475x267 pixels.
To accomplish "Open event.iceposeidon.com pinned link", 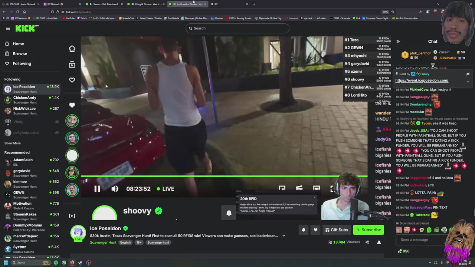I will click(422, 80).
